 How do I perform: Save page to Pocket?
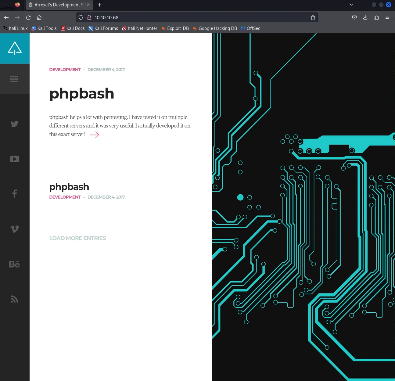354,17
